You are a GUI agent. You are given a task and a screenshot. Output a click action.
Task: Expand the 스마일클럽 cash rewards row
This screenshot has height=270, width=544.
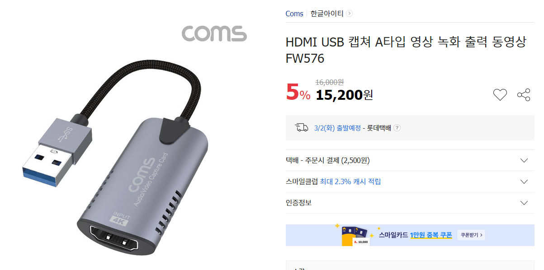(x=410, y=182)
